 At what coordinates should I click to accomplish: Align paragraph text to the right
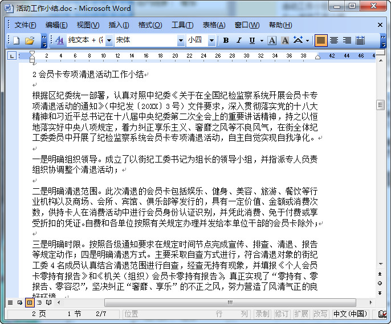(x=347, y=40)
